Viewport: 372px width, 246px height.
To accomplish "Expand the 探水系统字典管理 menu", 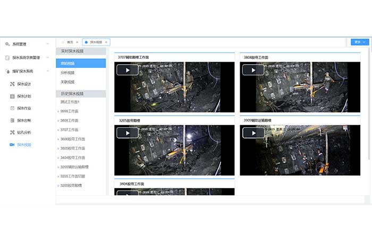I will 27,57.
